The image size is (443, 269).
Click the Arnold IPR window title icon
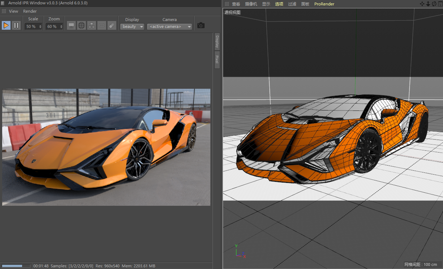3,3
